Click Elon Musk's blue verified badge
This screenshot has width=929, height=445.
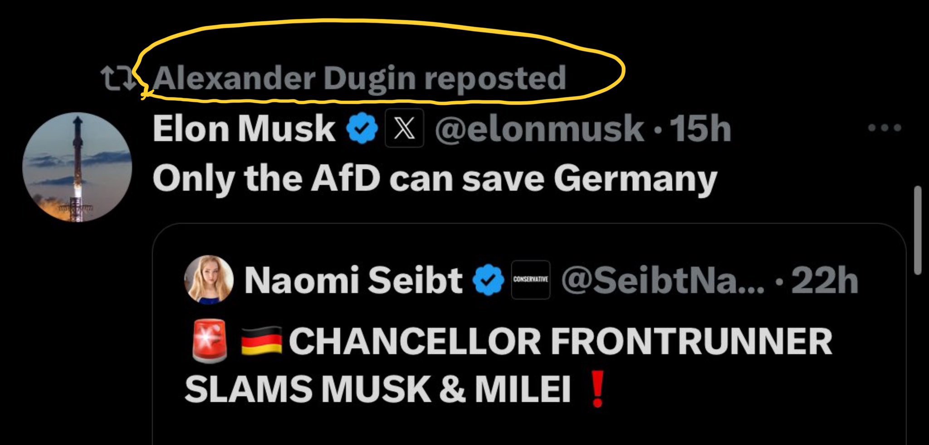point(362,129)
